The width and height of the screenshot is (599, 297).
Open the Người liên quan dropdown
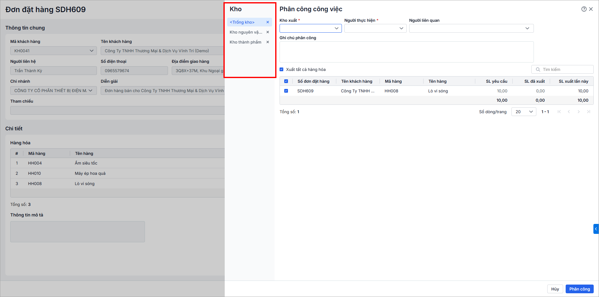click(471, 28)
